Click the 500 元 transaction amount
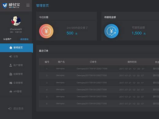This screenshot has width=159, height=119. coord(72,33)
